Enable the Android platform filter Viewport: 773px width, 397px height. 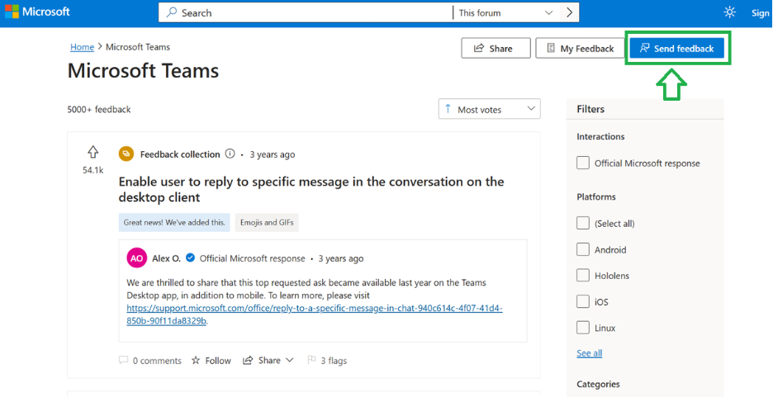pos(583,250)
